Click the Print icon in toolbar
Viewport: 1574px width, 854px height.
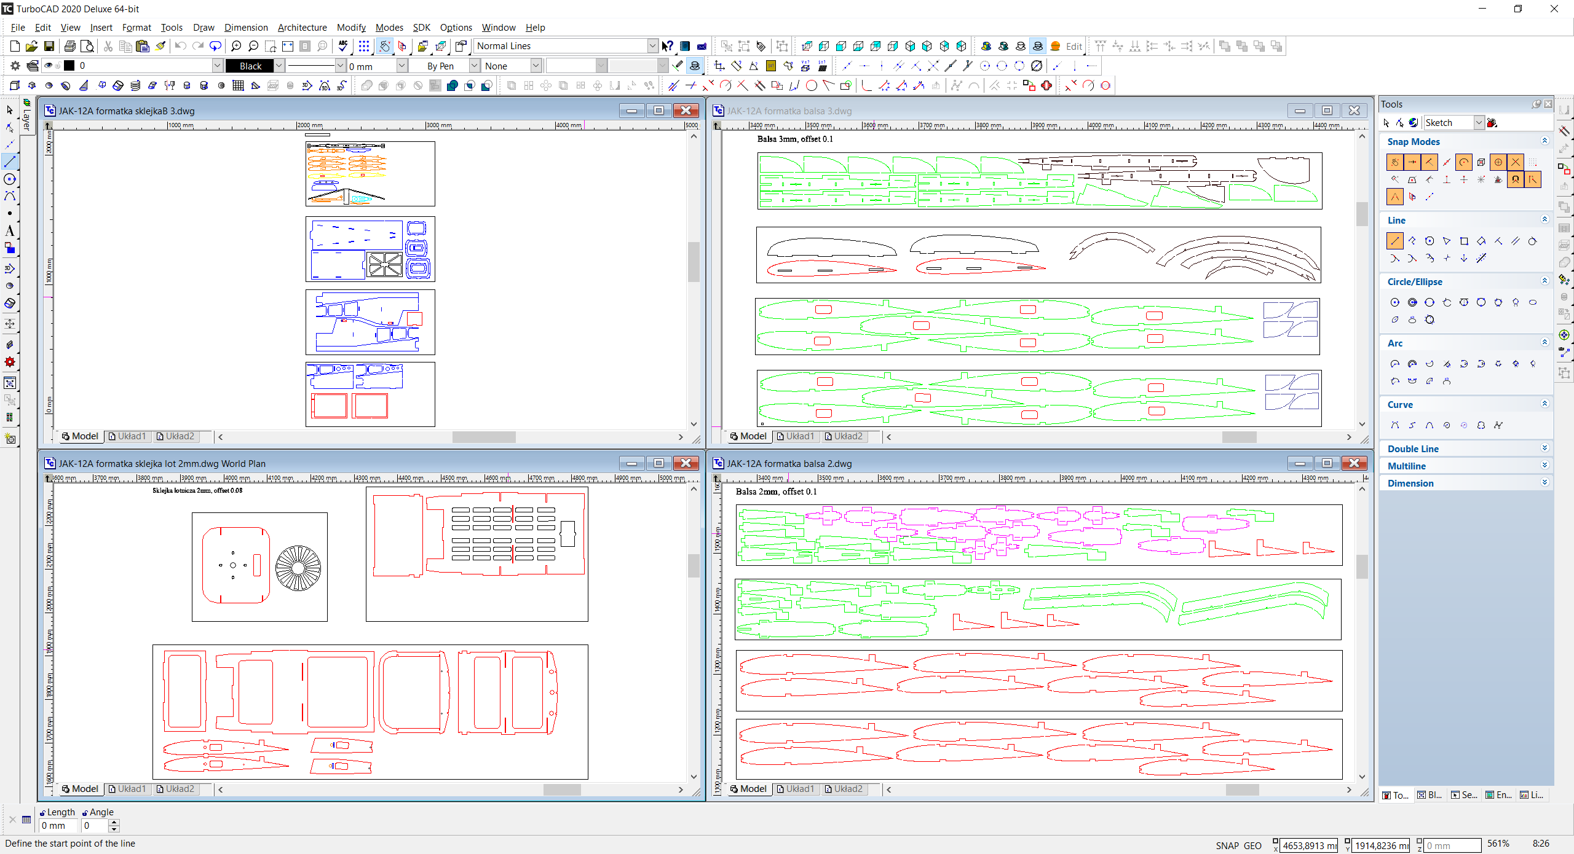click(69, 46)
